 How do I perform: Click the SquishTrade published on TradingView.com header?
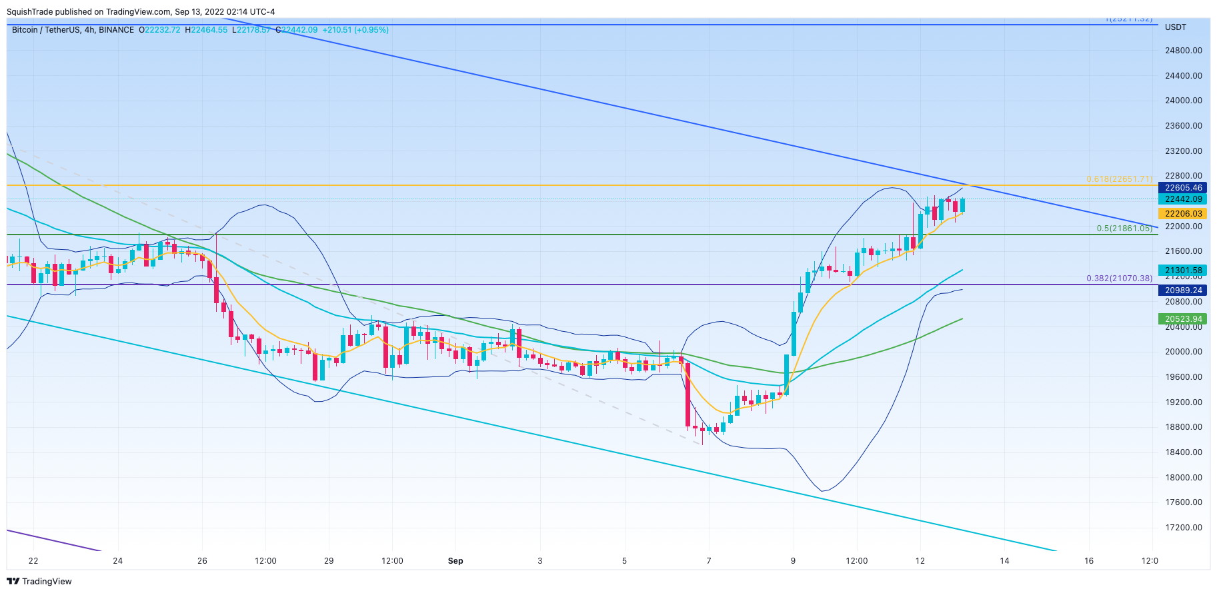(x=141, y=12)
